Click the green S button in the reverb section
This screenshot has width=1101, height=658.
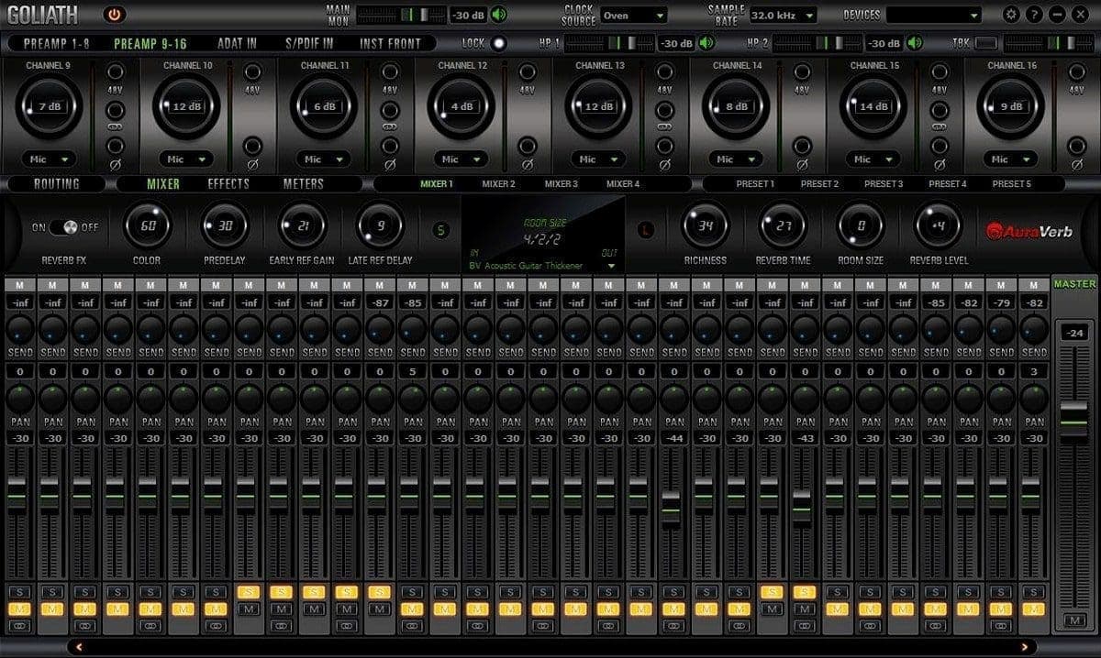pos(441,230)
